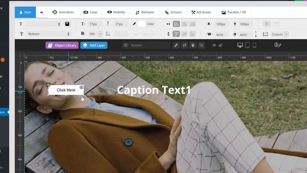This screenshot has height=173, width=307.
Task: Open the Style tab
Action: 25,12
